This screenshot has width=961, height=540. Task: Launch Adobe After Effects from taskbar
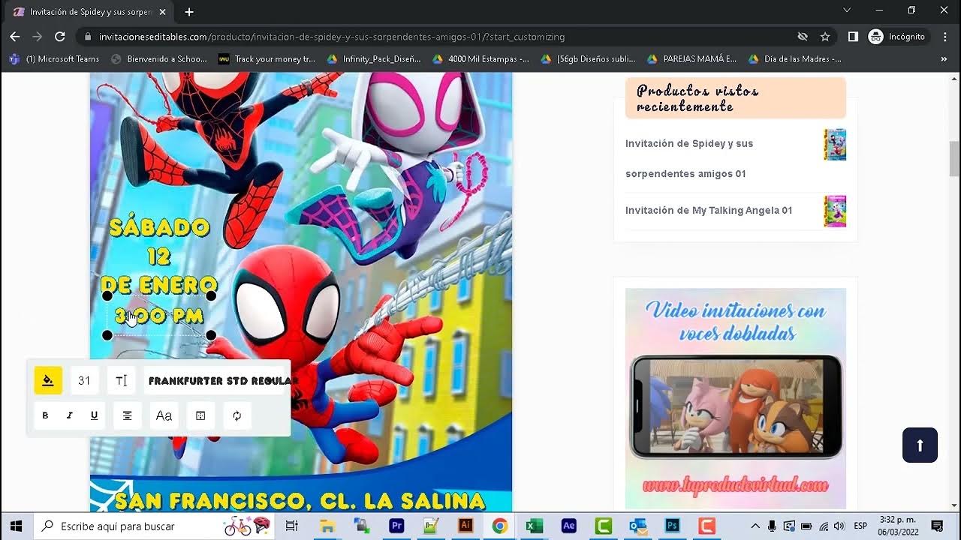click(569, 526)
